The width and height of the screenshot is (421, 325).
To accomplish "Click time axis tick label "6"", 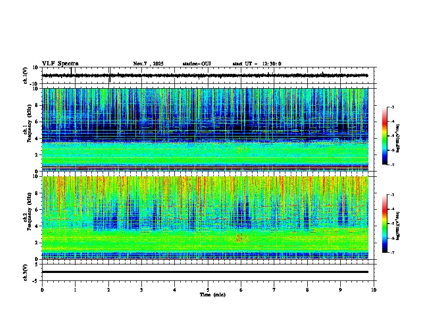I will tap(241, 290).
